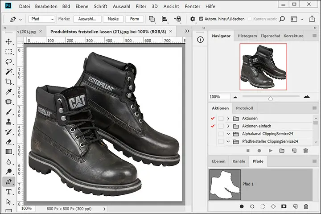Select the Lasso tool
The width and height of the screenshot is (321, 214).
8,62
